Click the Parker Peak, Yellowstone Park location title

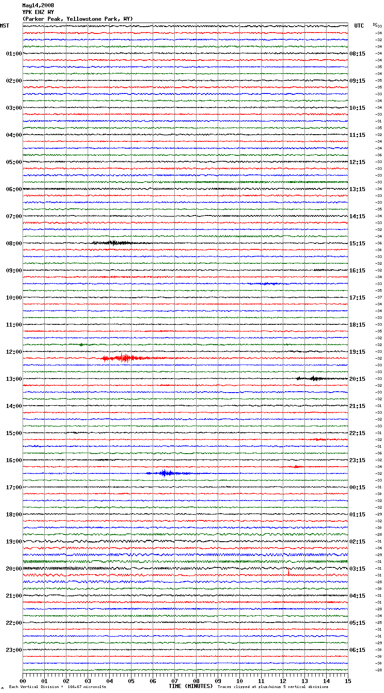[78, 19]
